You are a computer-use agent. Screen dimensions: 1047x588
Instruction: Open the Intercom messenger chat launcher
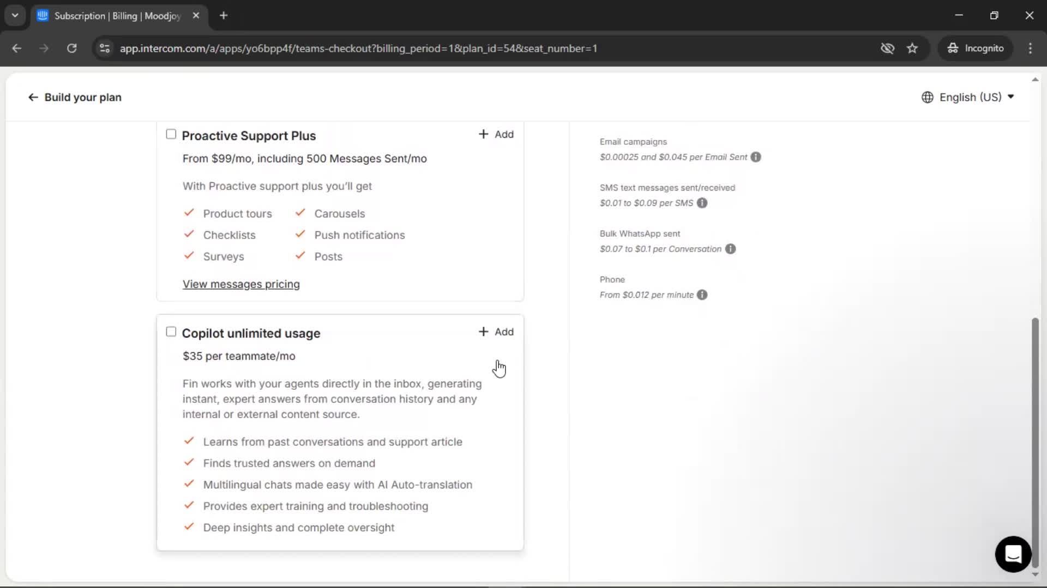click(x=1013, y=554)
